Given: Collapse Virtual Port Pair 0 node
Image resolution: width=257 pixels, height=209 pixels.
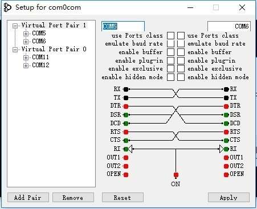Looking at the screenshot, I should point(15,50).
